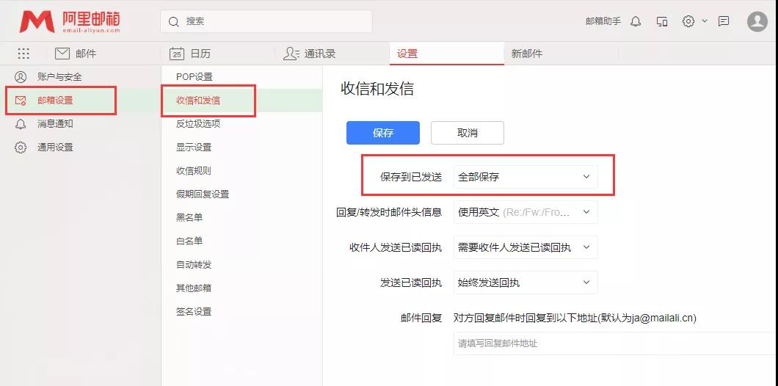This screenshot has width=778, height=386.
Task: Open 账户与安全 in left sidebar
Action: pyautogui.click(x=59, y=77)
